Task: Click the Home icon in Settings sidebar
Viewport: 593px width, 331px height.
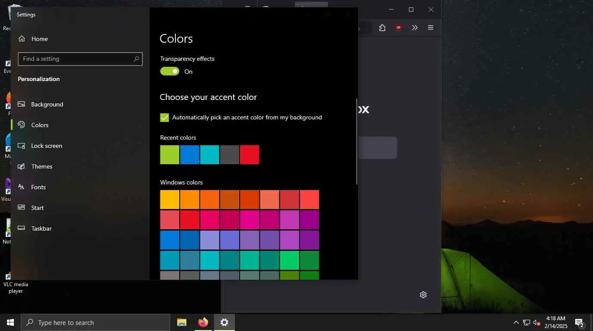Action: pos(22,39)
